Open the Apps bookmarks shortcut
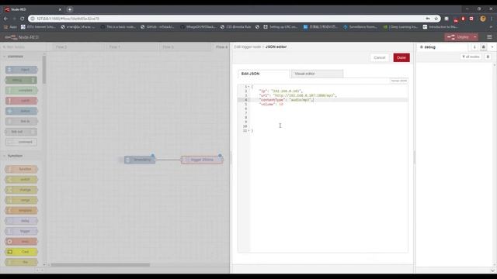497x279 pixels. 10,27
